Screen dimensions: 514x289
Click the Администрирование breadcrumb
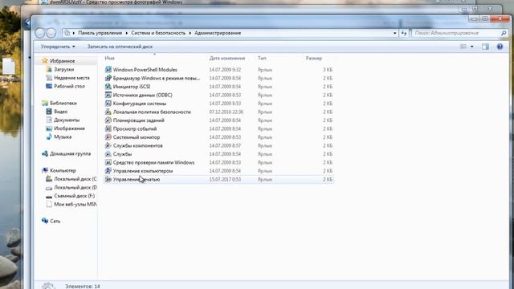pos(218,33)
